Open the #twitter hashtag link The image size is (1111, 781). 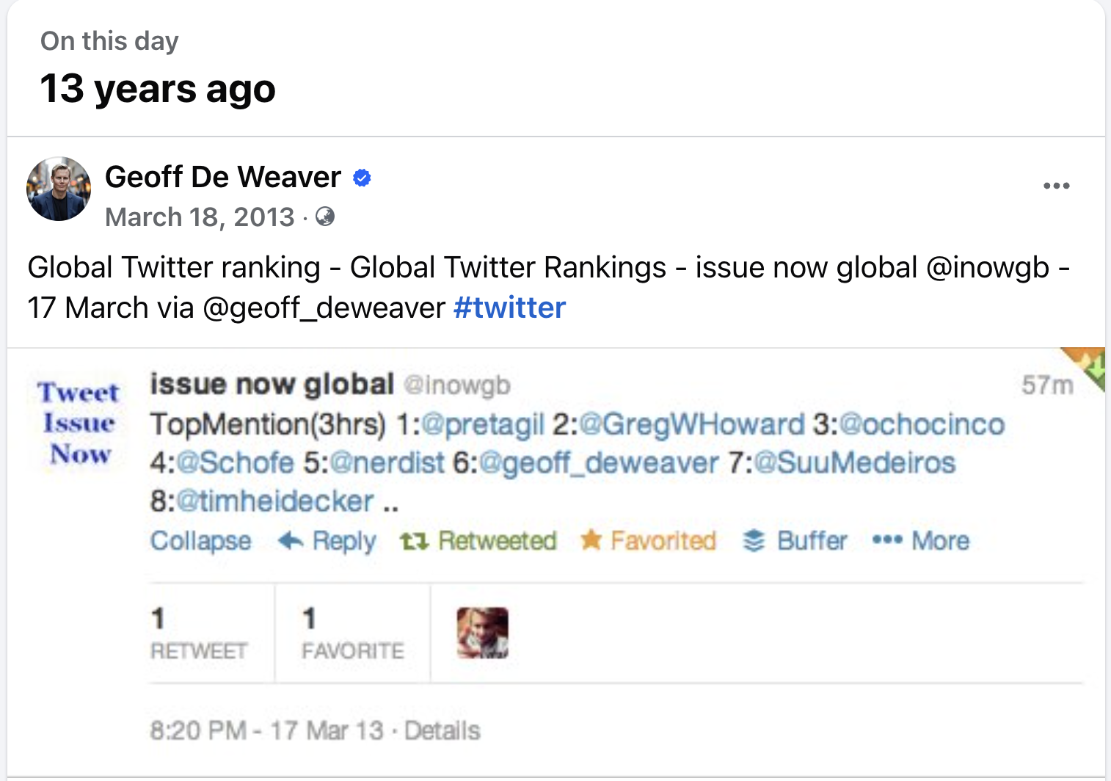coord(509,308)
